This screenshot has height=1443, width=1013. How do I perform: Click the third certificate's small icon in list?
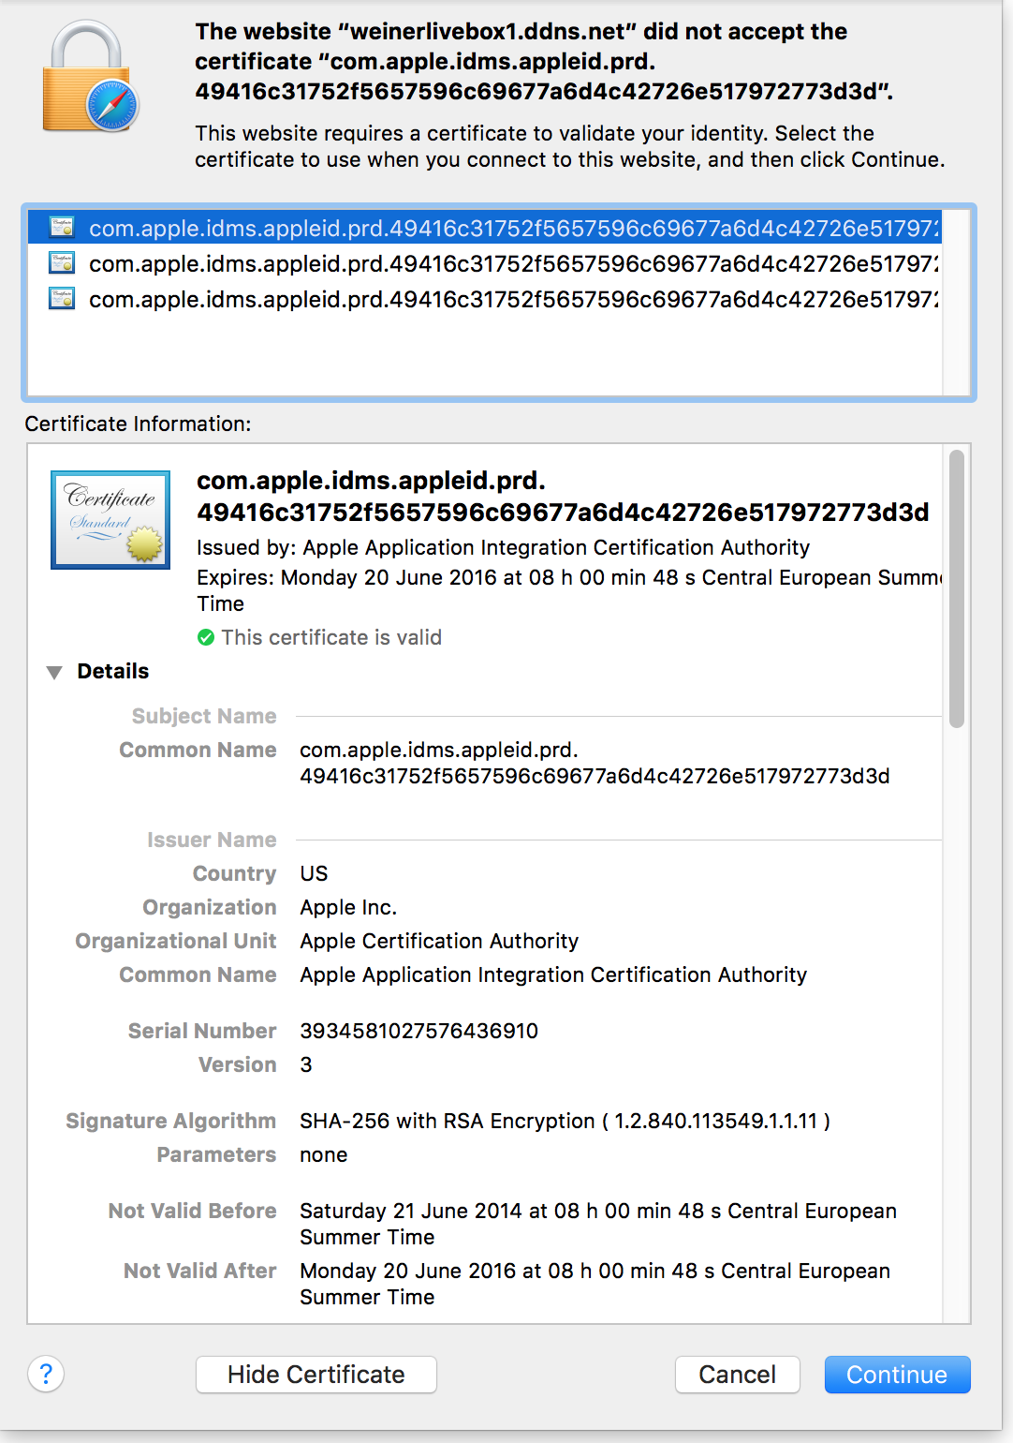click(x=62, y=299)
